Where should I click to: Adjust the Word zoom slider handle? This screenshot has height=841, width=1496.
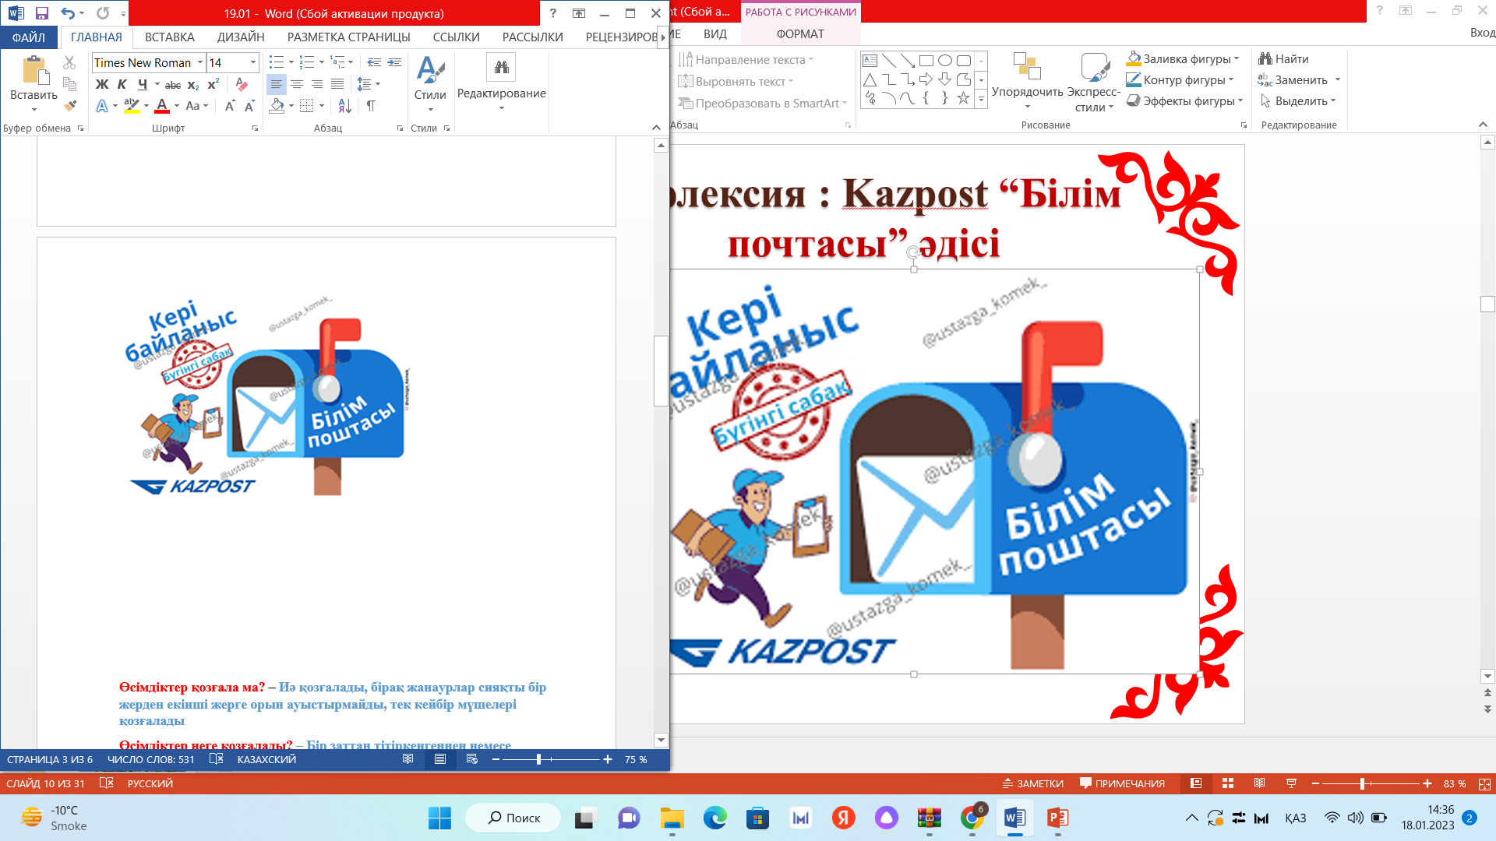click(x=538, y=759)
